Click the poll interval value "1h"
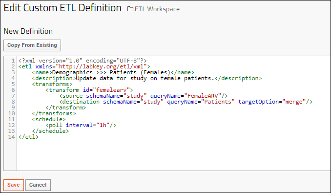331x193 pixels. (103, 125)
